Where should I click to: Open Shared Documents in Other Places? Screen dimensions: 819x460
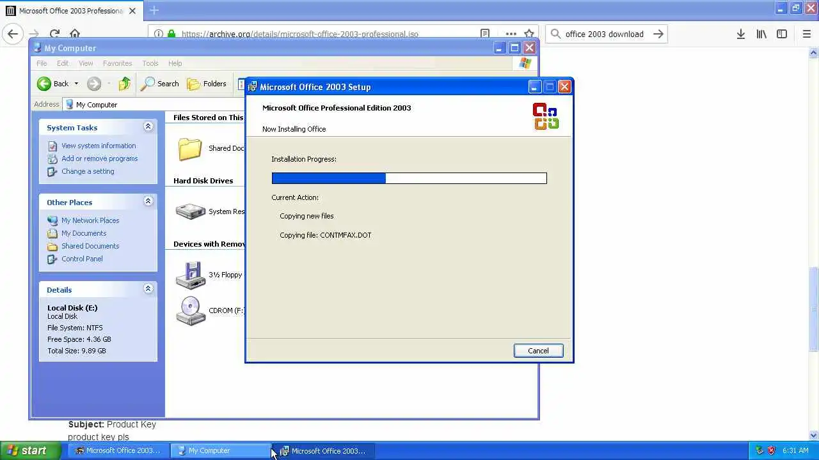(90, 246)
